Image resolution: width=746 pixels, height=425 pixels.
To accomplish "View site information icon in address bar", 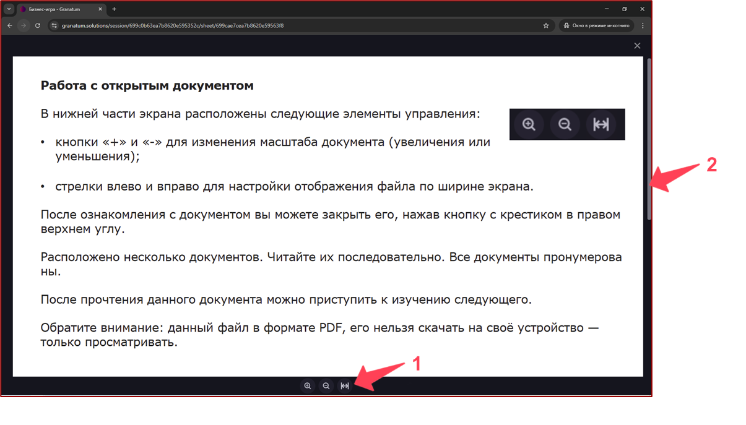I will tap(54, 25).
